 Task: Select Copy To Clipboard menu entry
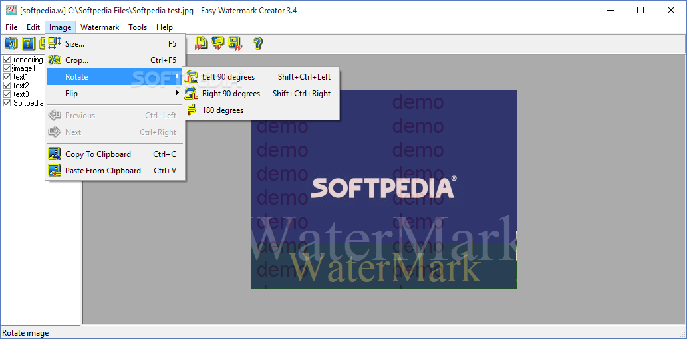click(115, 154)
